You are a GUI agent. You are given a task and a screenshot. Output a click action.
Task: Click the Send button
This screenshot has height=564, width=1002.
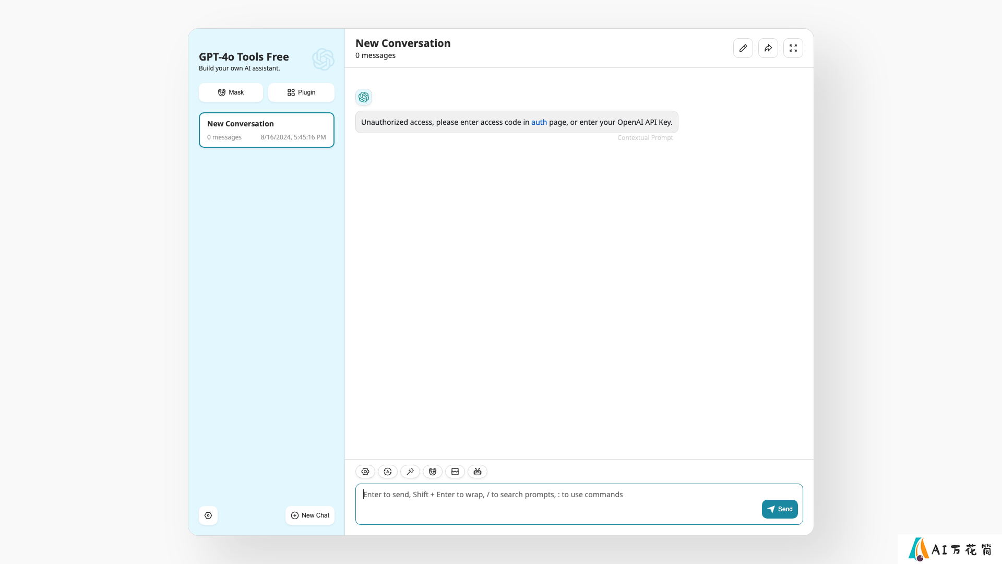(780, 509)
